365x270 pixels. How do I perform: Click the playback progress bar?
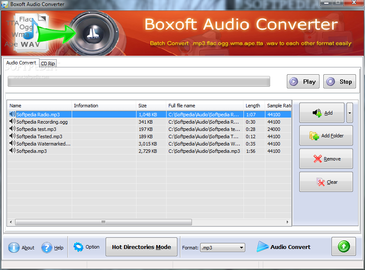tap(139, 82)
